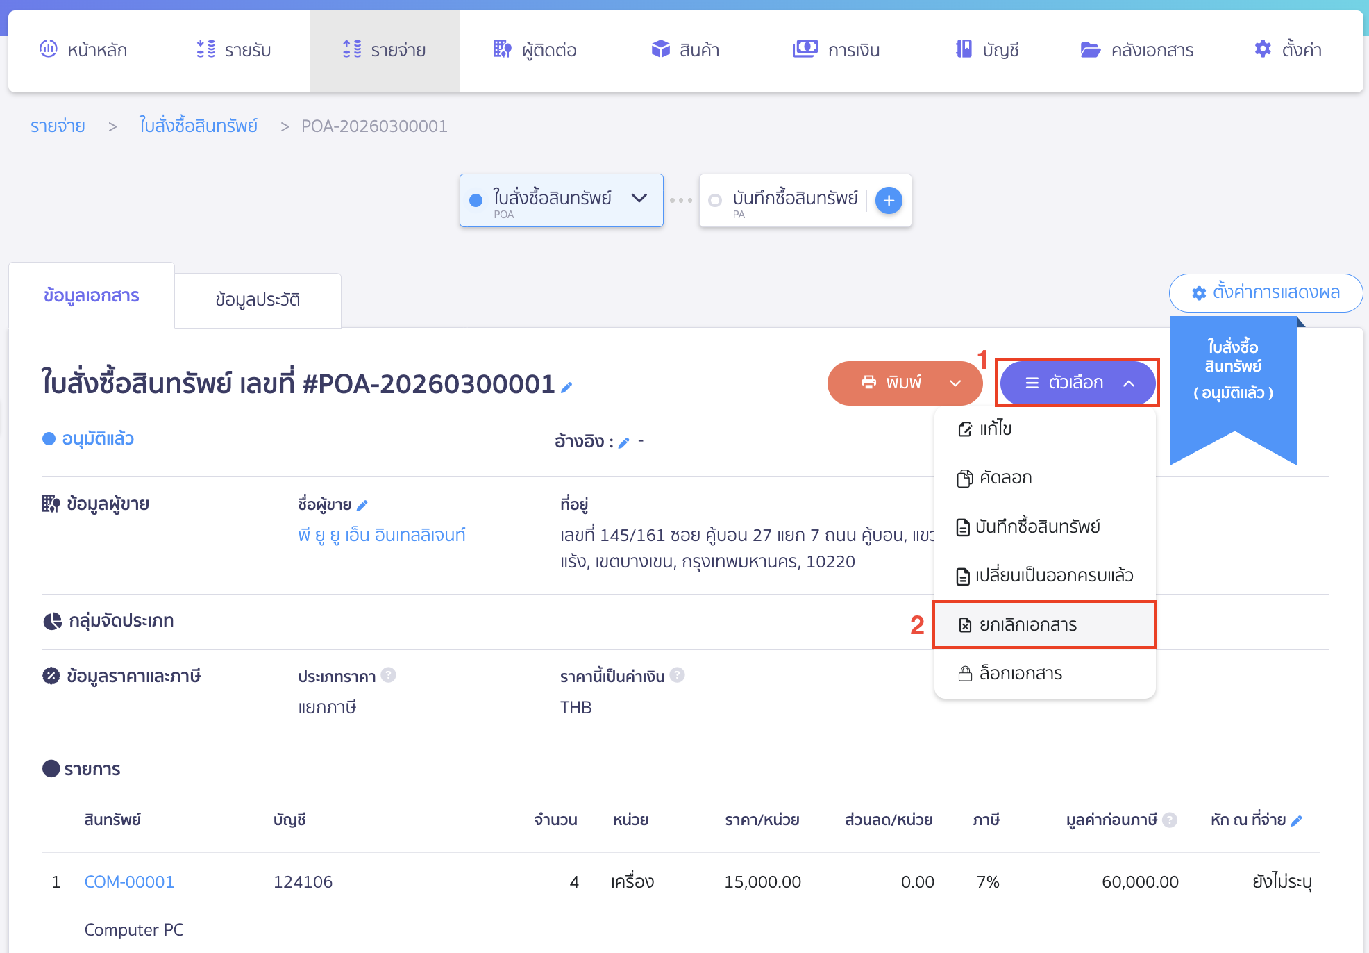Viewport: 1369px width, 953px height.
Task: Click the pencil icon beside ชื่อผู้ขาย
Action: click(x=362, y=506)
